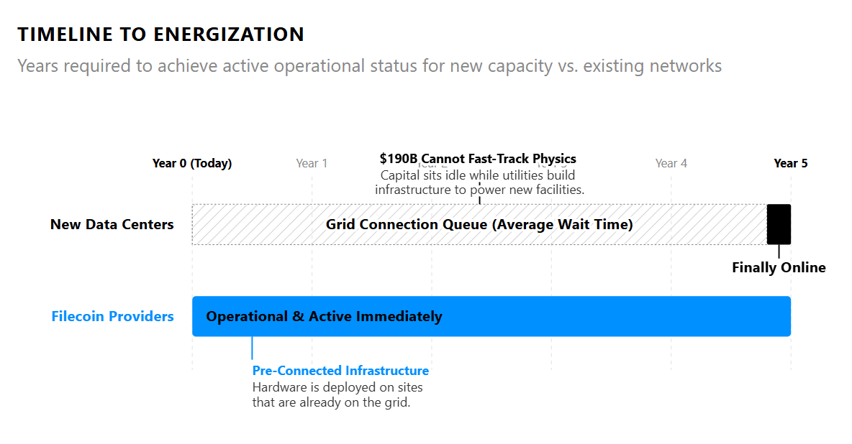Click the Operational & Active Immediately label

coord(324,316)
